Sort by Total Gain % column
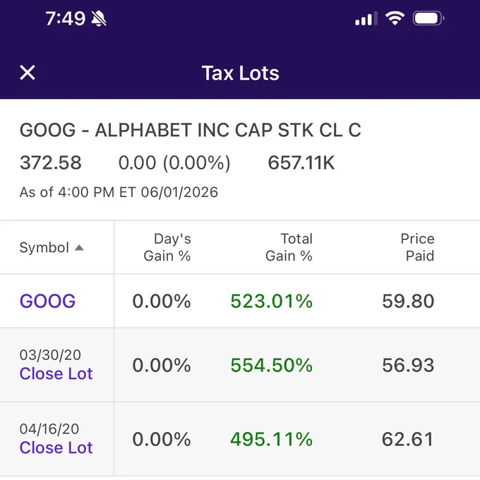480x480 pixels. pyautogui.click(x=289, y=247)
